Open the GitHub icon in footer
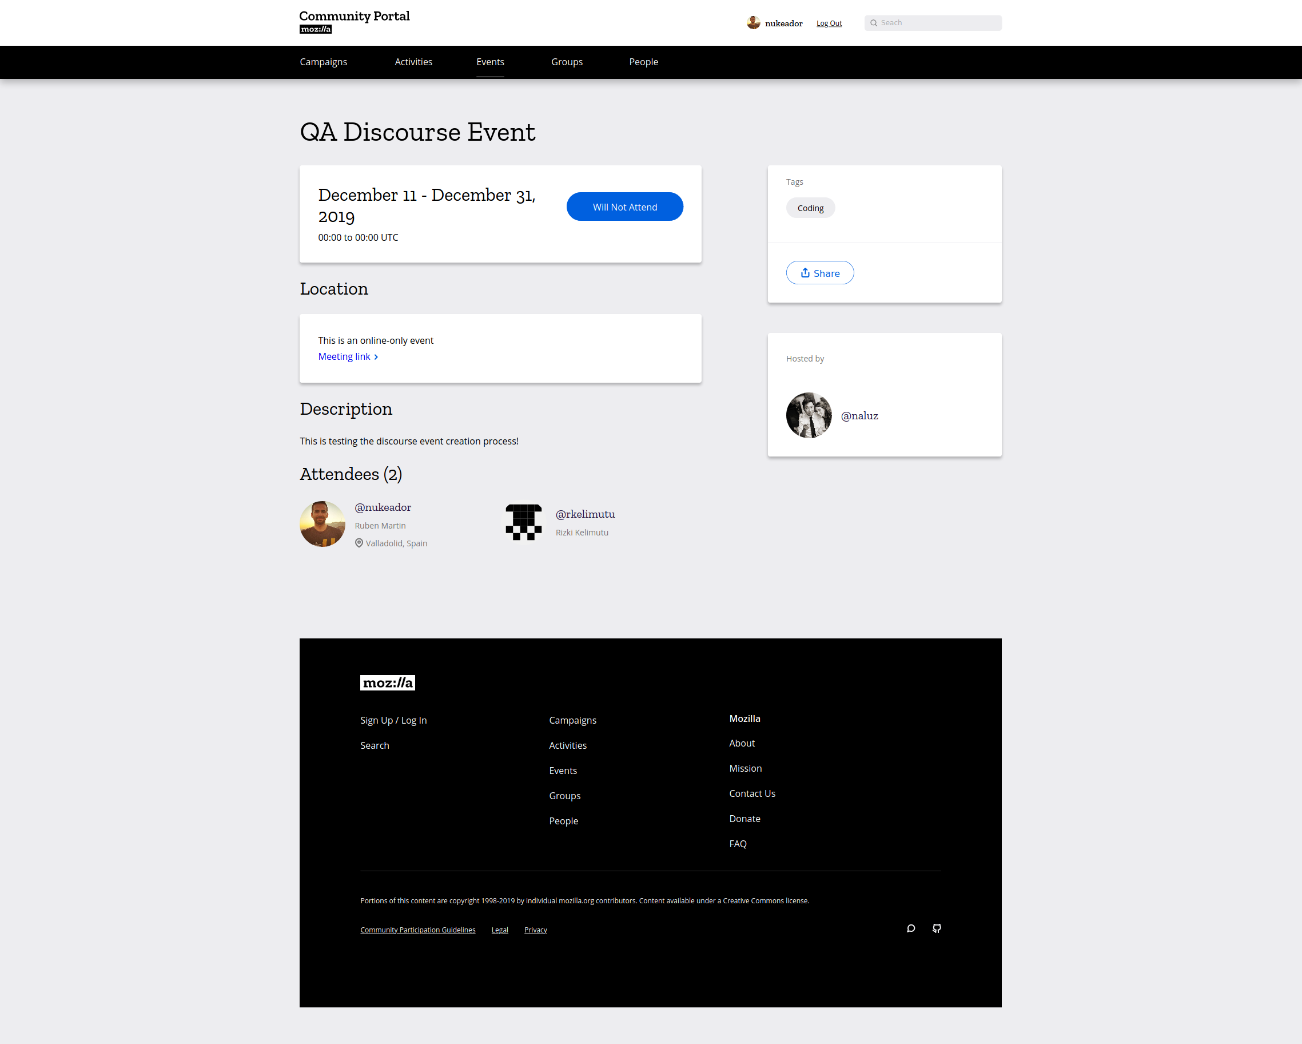Viewport: 1302px width, 1044px height. point(936,928)
